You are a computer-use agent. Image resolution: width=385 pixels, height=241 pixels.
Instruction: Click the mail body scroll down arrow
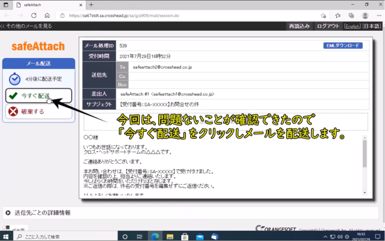[x=364, y=193]
